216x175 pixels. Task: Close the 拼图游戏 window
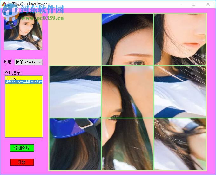[208, 4]
